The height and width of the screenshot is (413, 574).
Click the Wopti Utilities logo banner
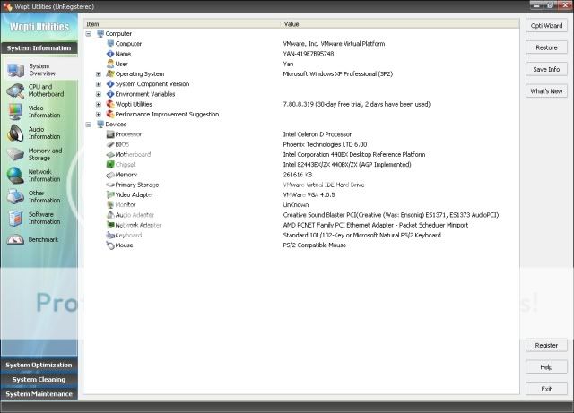coord(39,27)
